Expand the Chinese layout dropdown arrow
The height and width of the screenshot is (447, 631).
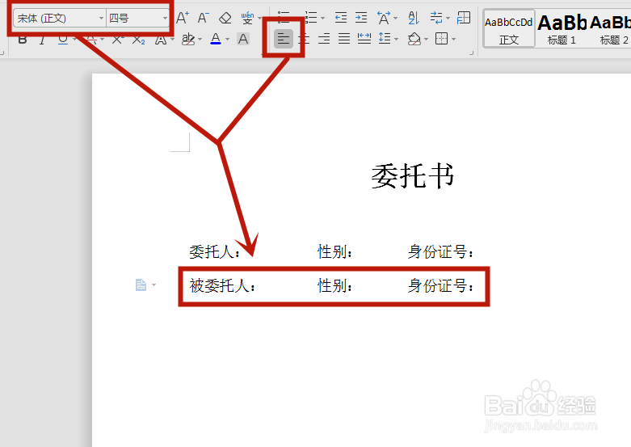click(x=396, y=18)
